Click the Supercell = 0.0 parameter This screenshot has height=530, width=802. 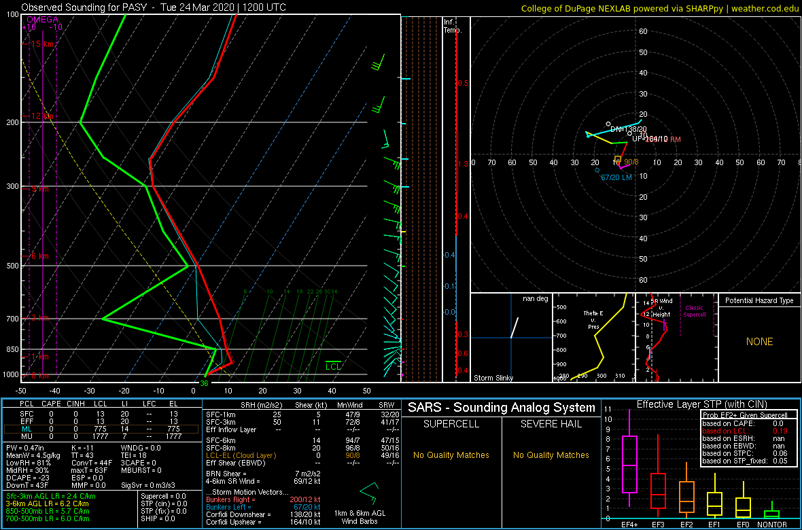coord(164,496)
